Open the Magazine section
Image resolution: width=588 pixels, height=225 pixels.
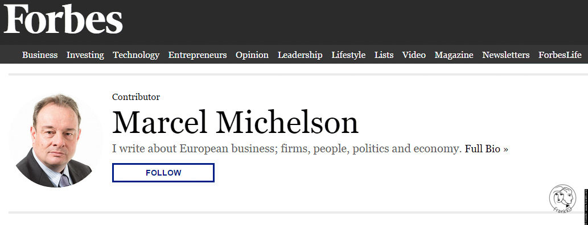click(454, 55)
